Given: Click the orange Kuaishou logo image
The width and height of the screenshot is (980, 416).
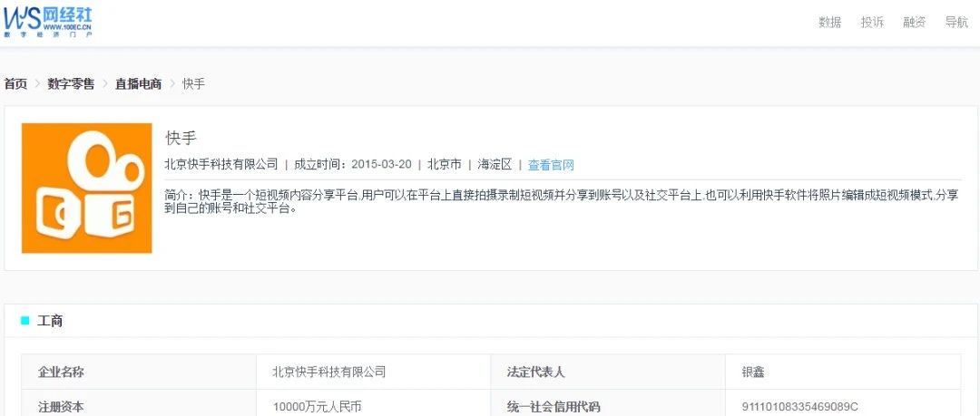Looking at the screenshot, I should tap(87, 188).
